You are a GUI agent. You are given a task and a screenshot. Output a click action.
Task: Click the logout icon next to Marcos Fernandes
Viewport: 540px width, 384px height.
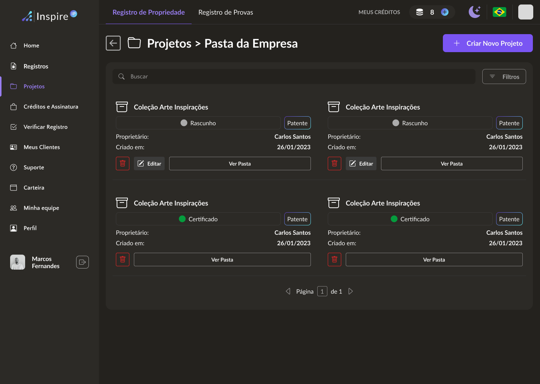(82, 262)
